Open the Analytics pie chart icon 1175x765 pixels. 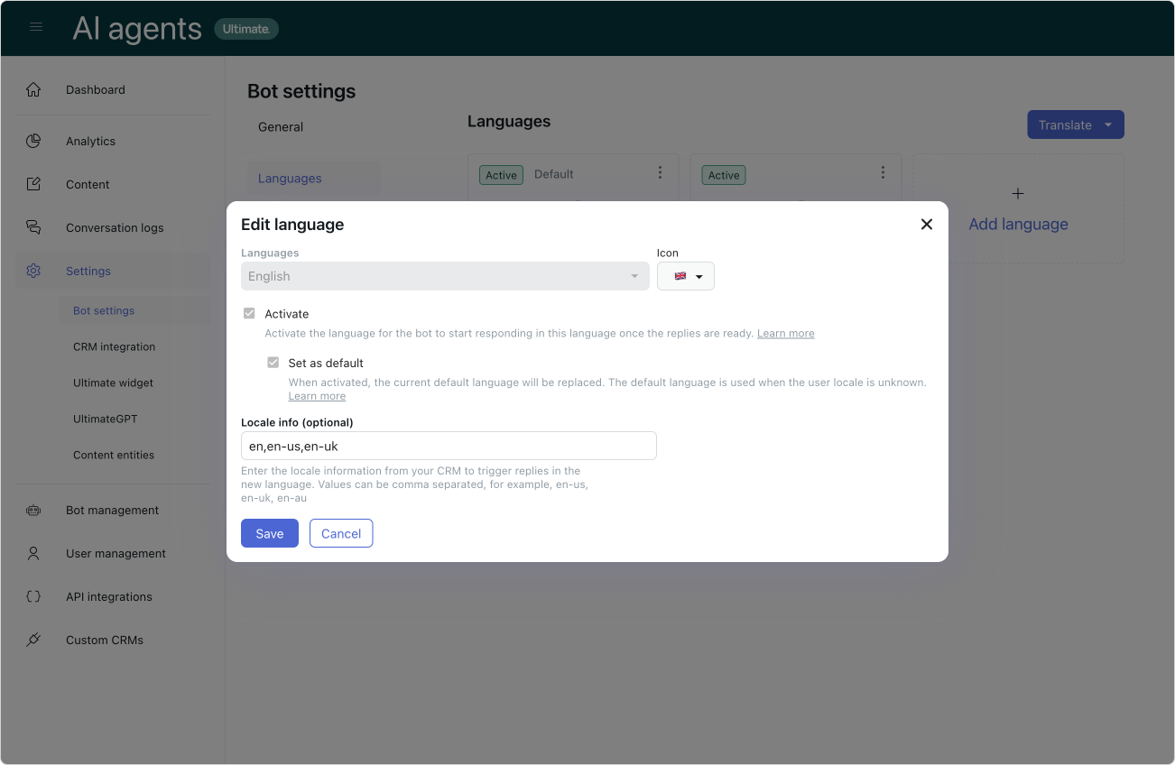pos(33,141)
